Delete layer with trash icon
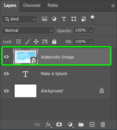Screen dimensions: 117x130 (103, 124)
